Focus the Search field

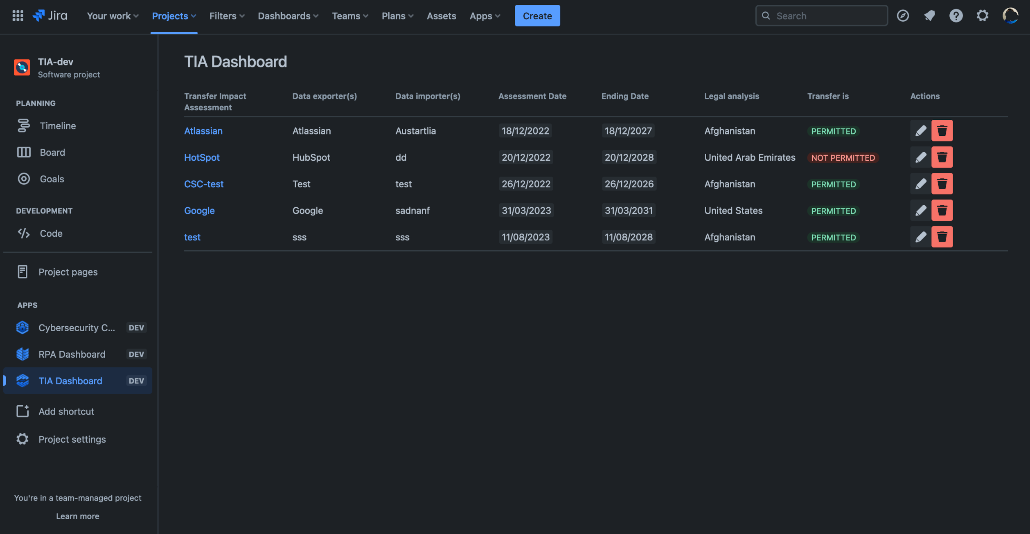821,16
